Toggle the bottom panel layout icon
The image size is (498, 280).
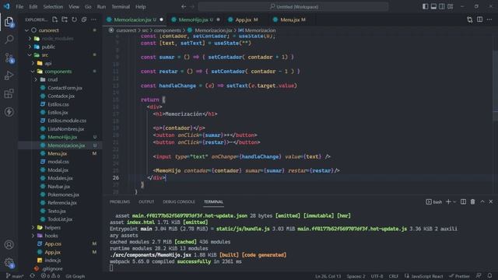pyautogui.click(x=433, y=6)
